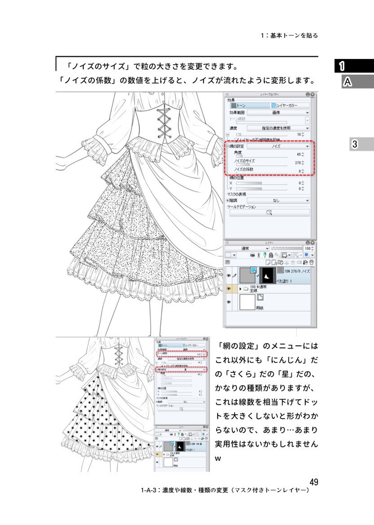Screen dimensions: 374x525
Task: Create a new vector layer in larger Layer panel
Action: click(x=274, y=262)
